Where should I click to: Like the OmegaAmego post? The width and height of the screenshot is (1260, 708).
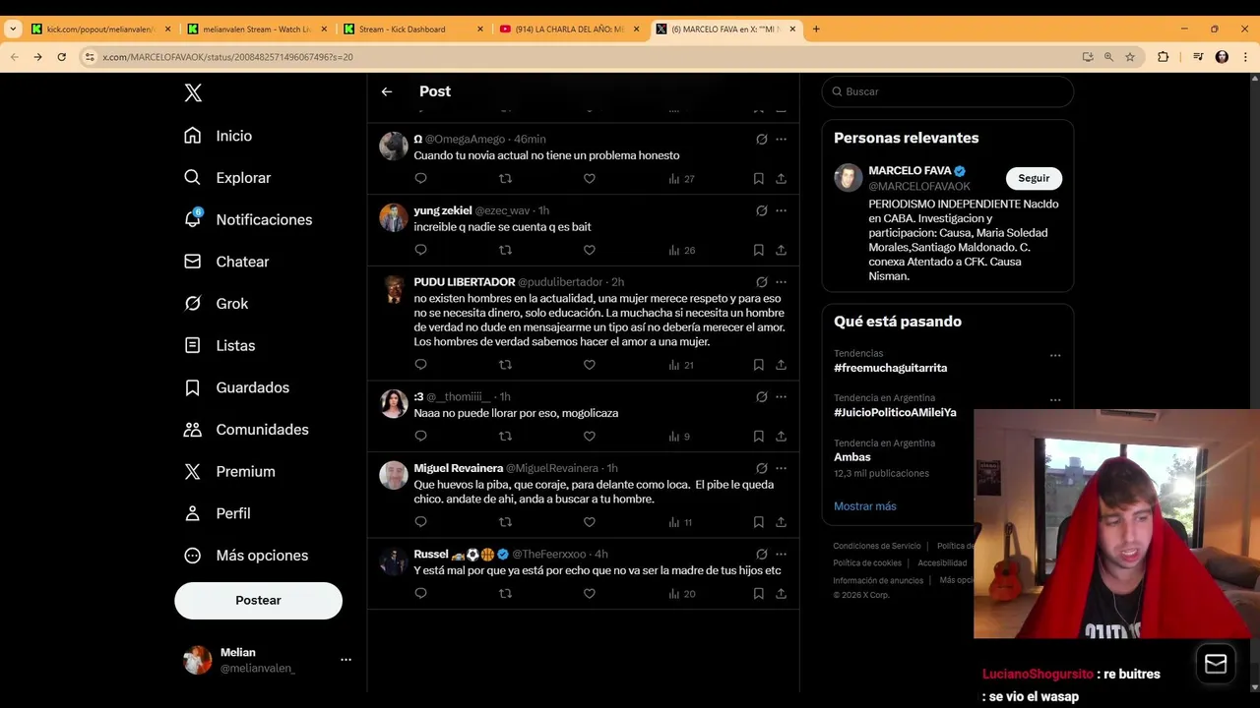pos(590,178)
